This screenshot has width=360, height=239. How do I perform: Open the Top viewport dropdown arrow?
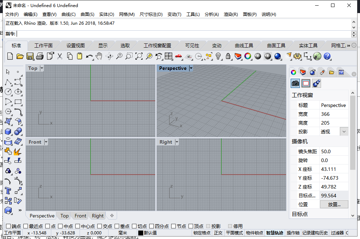tap(42, 68)
